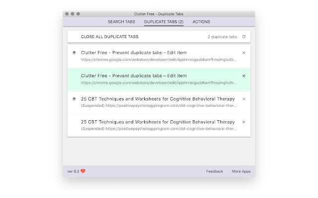
Task: Switch to the Actions tab
Action: [x=201, y=22]
